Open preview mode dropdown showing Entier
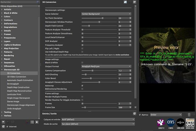Image resolution: width=196 pixels, height=131 pixels. click(x=166, y=115)
